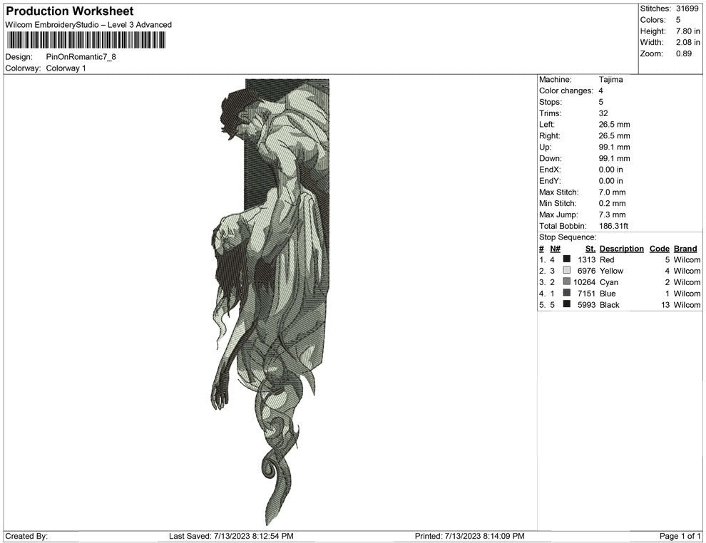Click the Zoom value '0.89'
The height and width of the screenshot is (543, 706).
tap(684, 53)
